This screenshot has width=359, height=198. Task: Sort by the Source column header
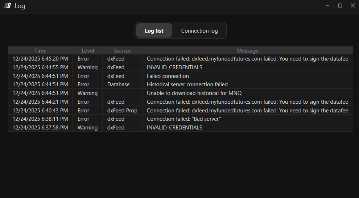[122, 50]
